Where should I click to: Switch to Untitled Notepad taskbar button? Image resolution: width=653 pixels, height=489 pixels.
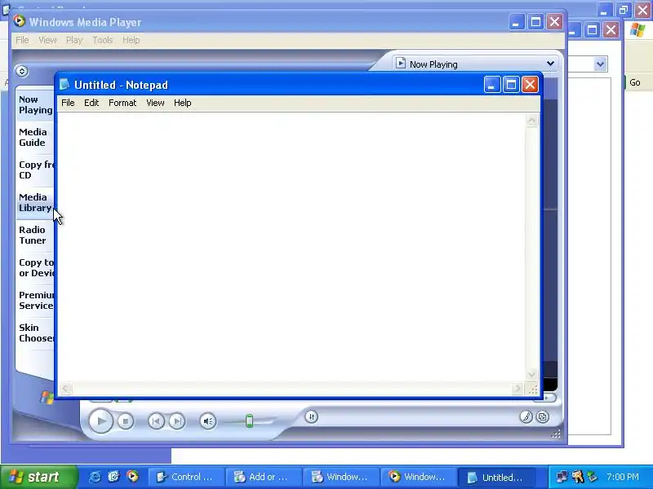tap(495, 477)
